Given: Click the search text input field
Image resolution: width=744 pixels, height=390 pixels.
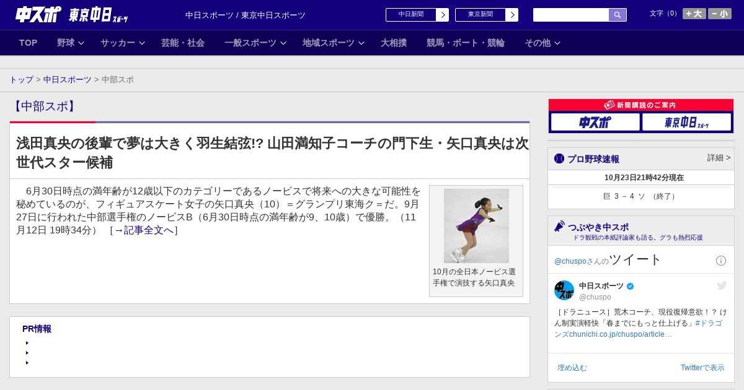Looking at the screenshot, I should [x=570, y=15].
